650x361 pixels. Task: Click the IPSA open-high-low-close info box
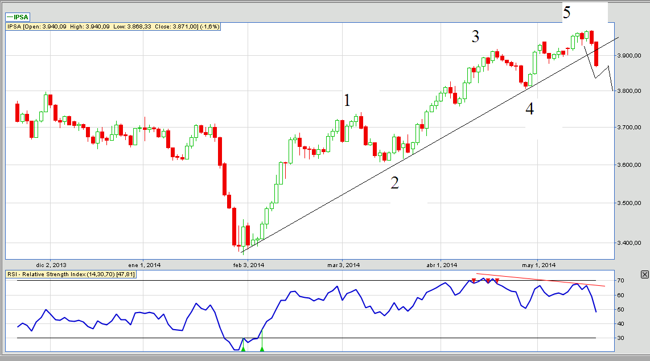[113, 27]
